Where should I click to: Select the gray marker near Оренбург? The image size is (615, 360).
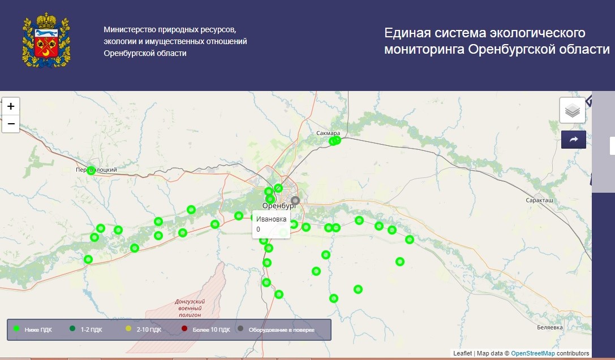(295, 200)
